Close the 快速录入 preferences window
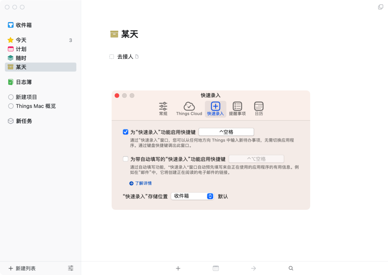Viewport: 388px width, 275px height. click(117, 95)
